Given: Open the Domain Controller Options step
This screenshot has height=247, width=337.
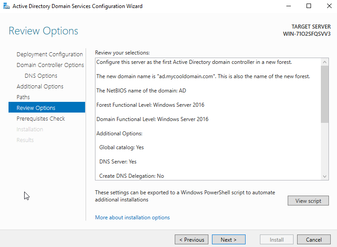Looking at the screenshot, I should [50, 65].
